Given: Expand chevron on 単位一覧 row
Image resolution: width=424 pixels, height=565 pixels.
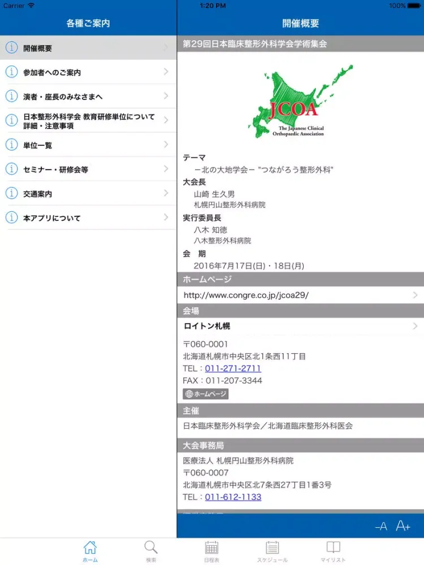Looking at the screenshot, I should pyautogui.click(x=166, y=145).
